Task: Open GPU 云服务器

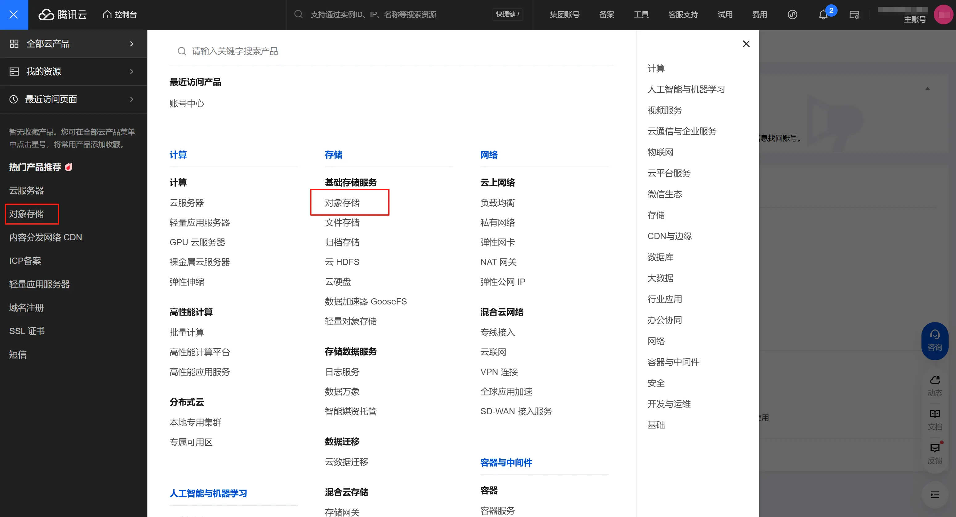Action: [197, 242]
